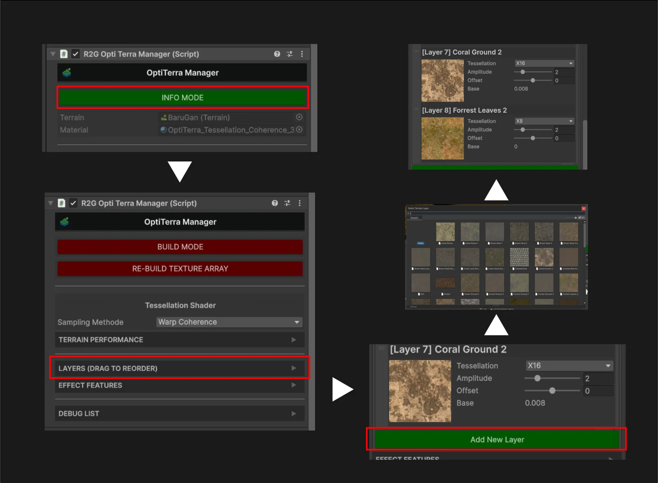Adjust the Offset slider of Layer 8 Forrest Leaves 2
658x483 pixels.
pyautogui.click(x=533, y=138)
